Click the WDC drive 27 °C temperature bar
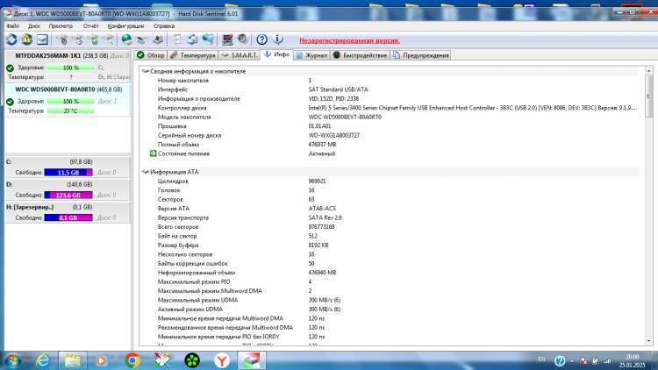Screen dimensions: 658x370 70,111
